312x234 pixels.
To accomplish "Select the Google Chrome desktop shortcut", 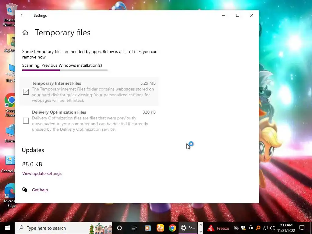I will pos(9,105).
